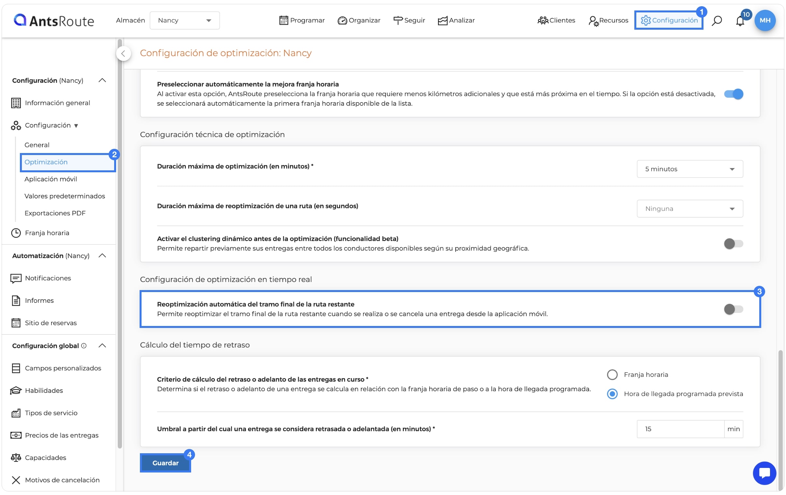Screen dimensions: 786x495
Task: Open the General settings item
Action: tap(37, 145)
